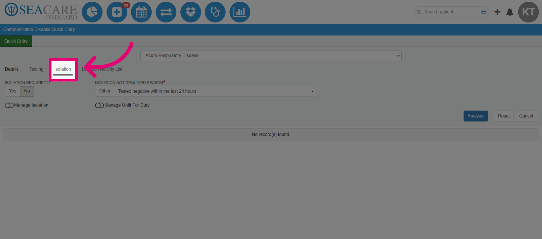This screenshot has height=239, width=542.
Task: Click the Analyze button
Action: pos(475,116)
